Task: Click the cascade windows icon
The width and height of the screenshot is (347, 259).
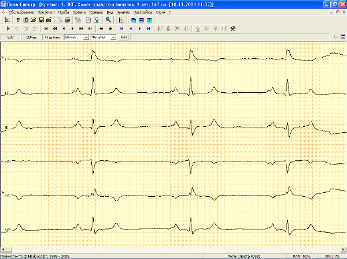Action: click(134, 20)
